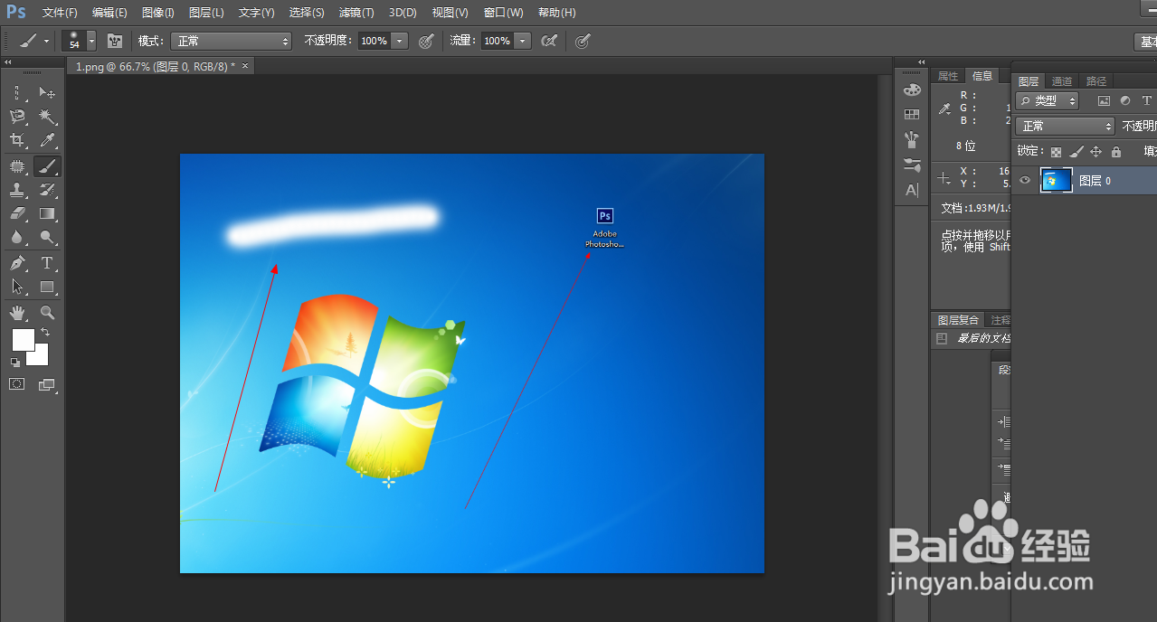Open the 图层(L) menu
Screen dimensions: 1157x622
coord(206,13)
